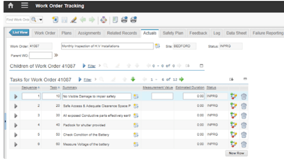284x159 pixels.
Task: Go to next page of tasks arrow
Action: (181, 79)
